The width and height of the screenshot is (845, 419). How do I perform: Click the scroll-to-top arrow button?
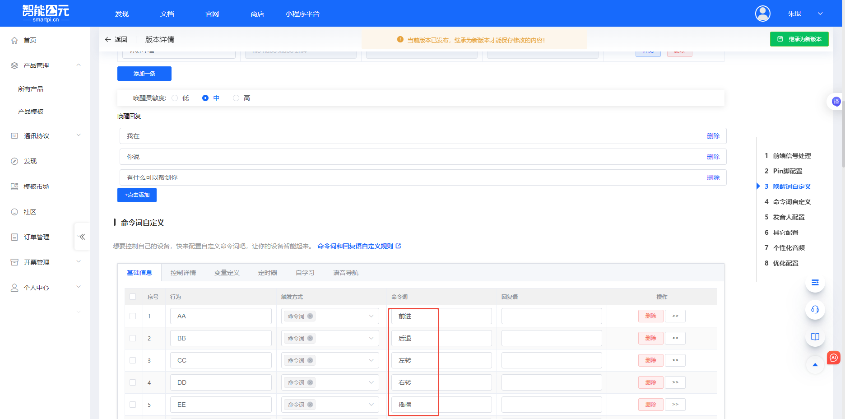pyautogui.click(x=815, y=364)
